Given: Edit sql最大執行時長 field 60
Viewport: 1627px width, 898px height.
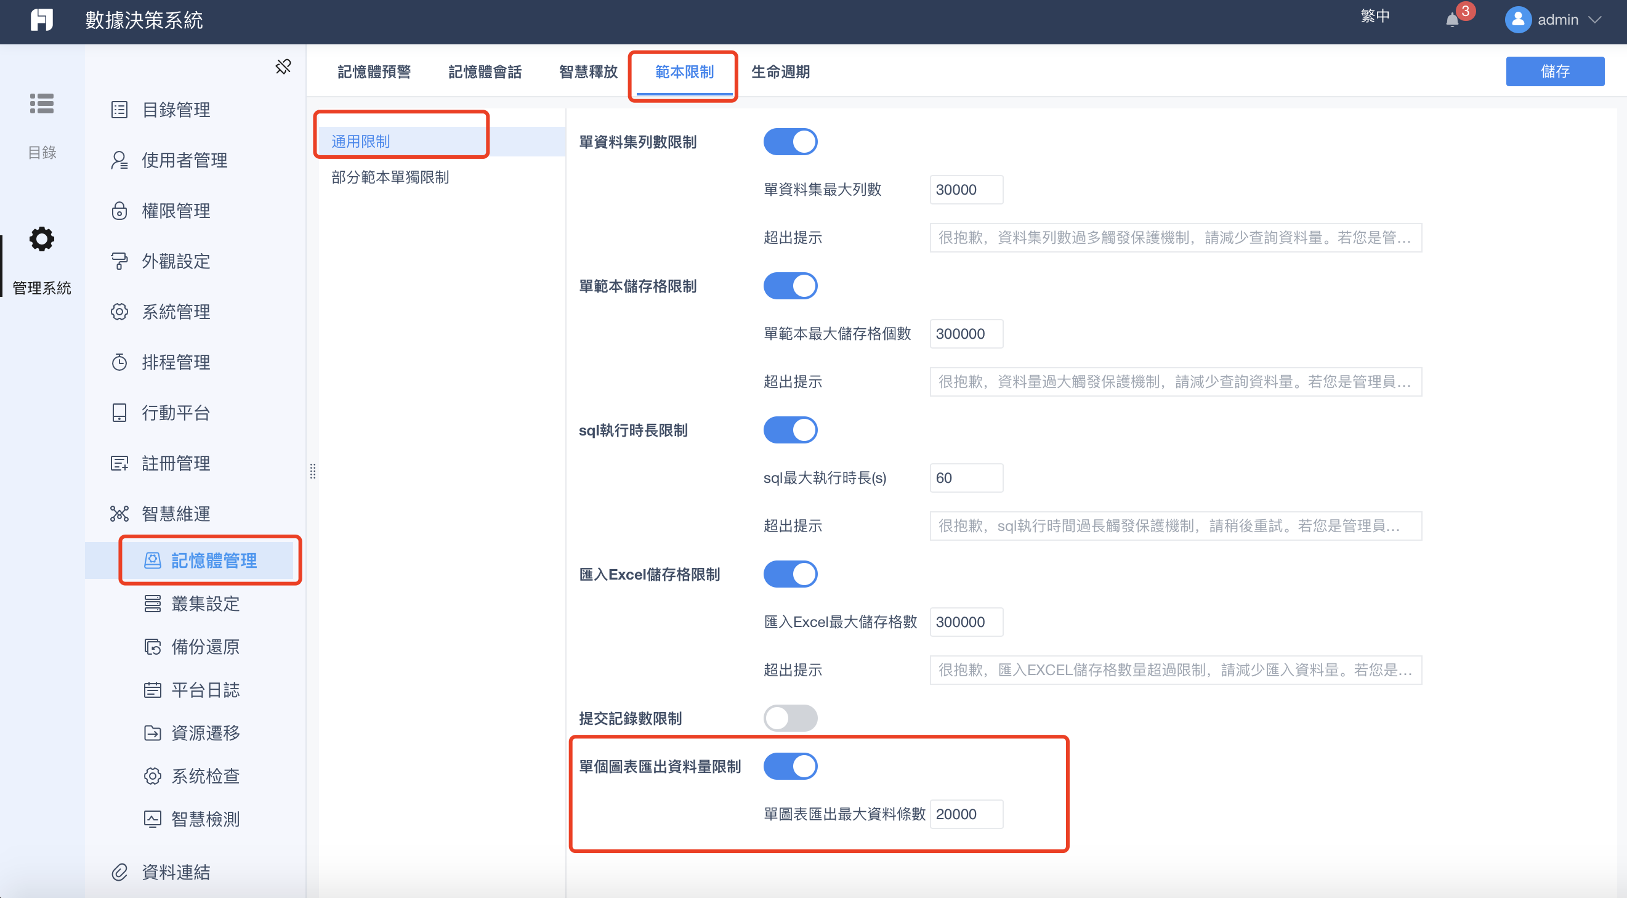Looking at the screenshot, I should (x=966, y=478).
